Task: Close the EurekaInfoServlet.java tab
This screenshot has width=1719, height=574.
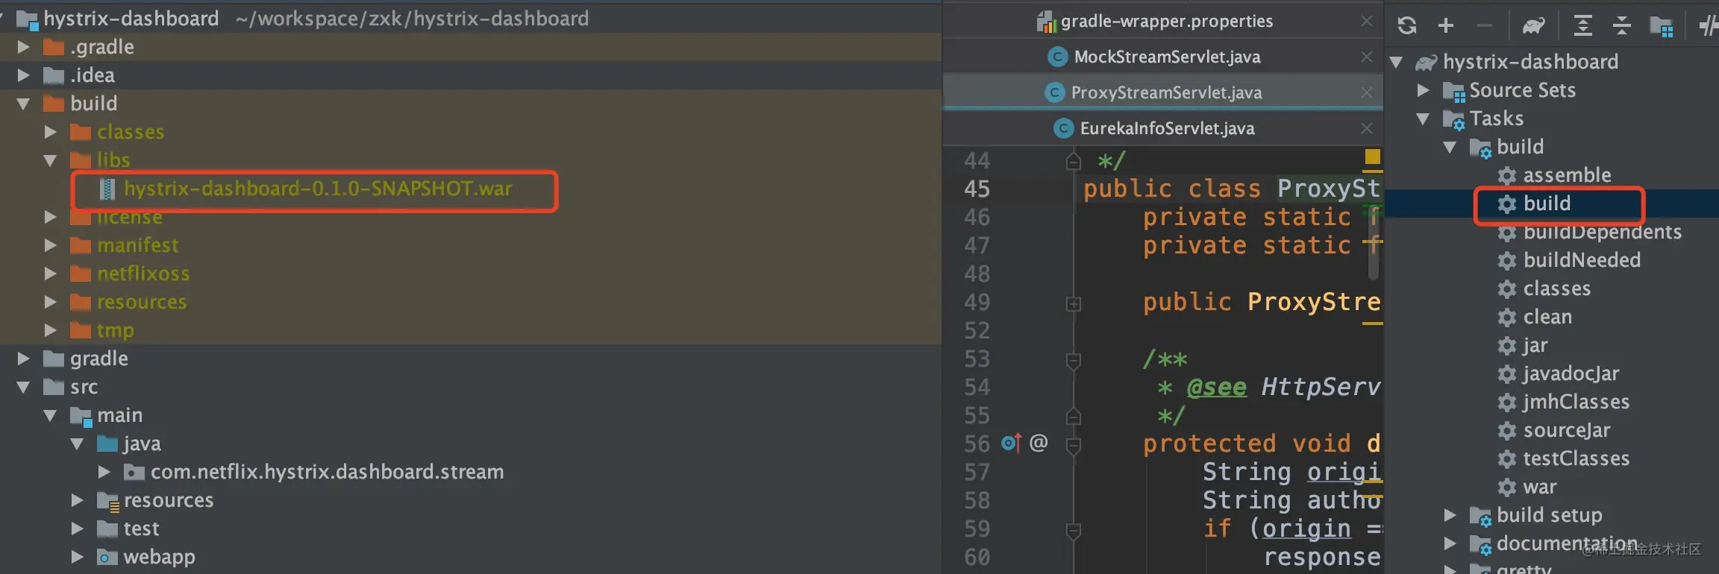Action: (x=1367, y=128)
